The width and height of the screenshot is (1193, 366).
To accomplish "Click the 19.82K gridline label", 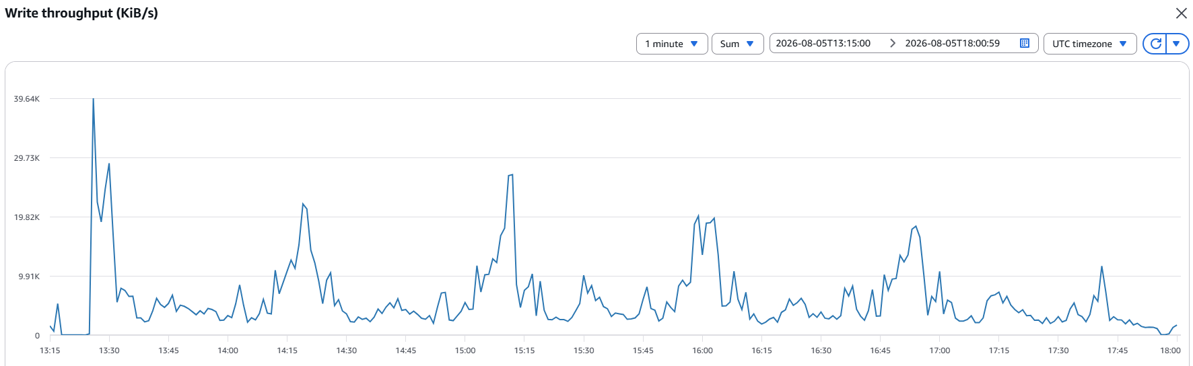I will [x=27, y=217].
